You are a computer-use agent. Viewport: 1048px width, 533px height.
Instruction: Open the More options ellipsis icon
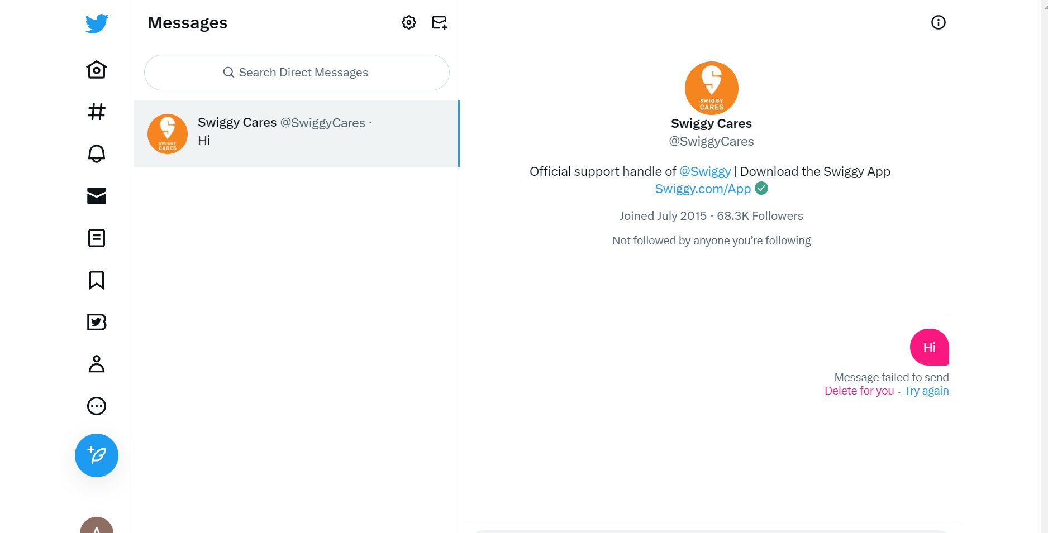click(x=96, y=406)
